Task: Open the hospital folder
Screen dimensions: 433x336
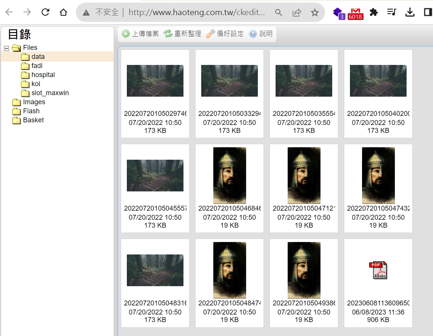Action: (43, 75)
